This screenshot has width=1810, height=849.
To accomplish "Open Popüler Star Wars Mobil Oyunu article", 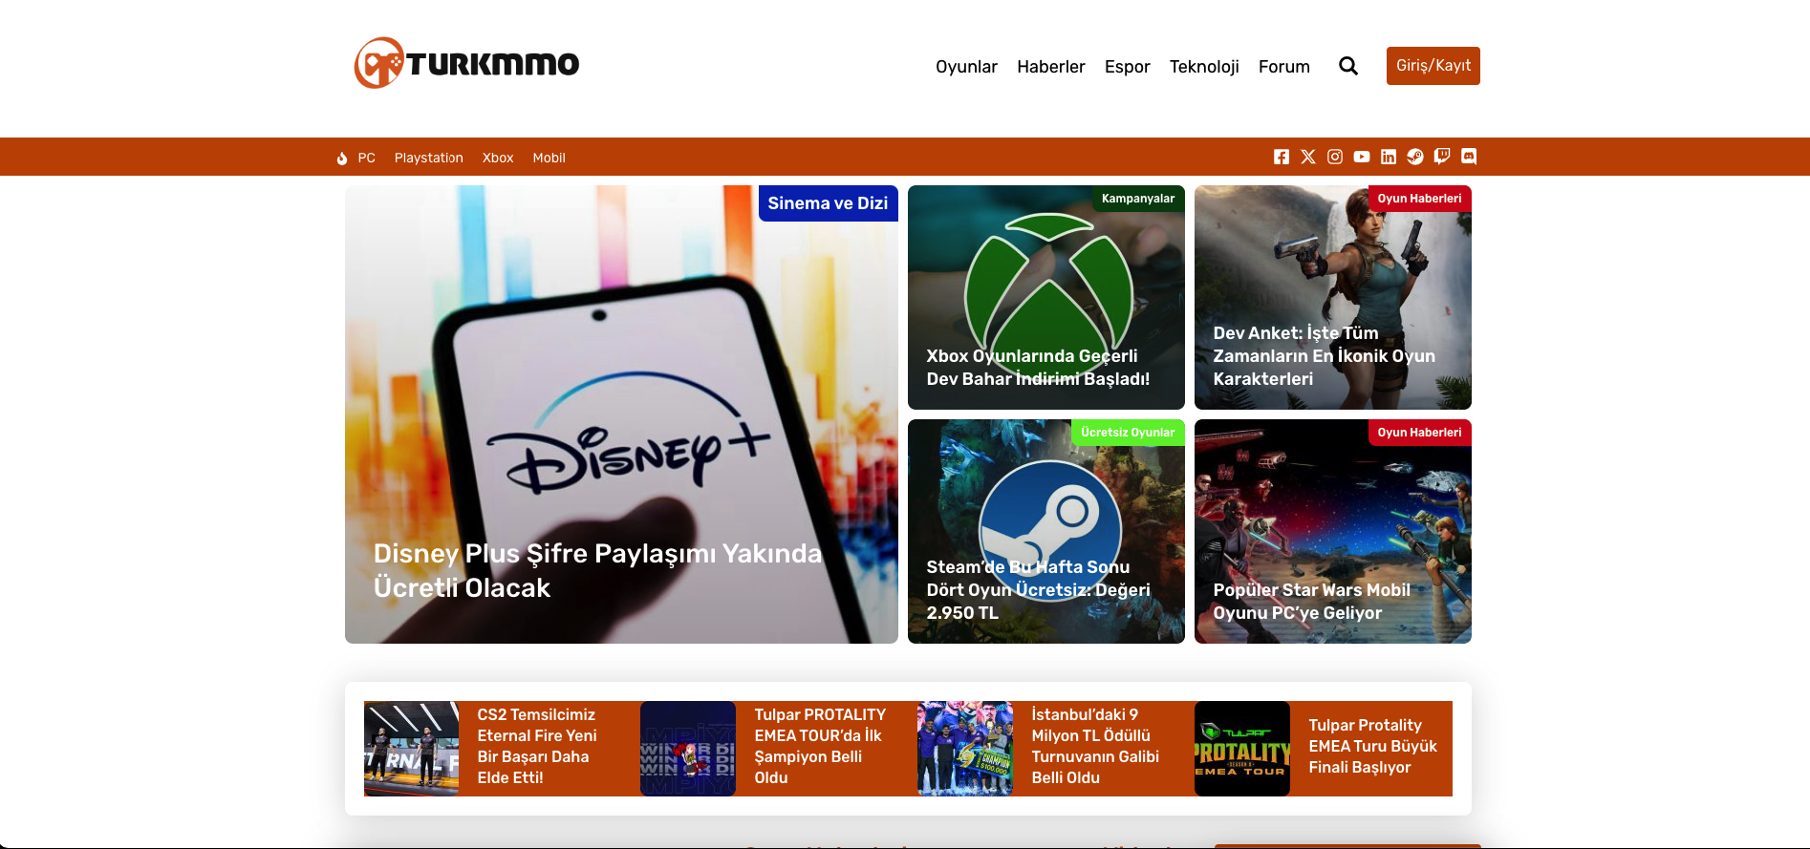I will 1311,602.
